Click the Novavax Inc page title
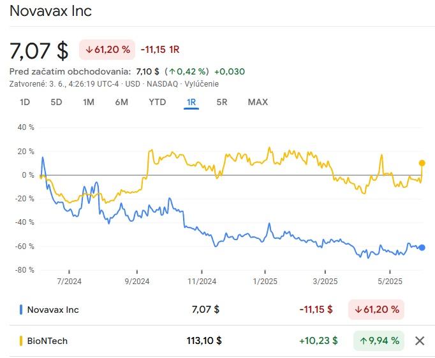This screenshot has height=358, width=435. tap(50, 11)
